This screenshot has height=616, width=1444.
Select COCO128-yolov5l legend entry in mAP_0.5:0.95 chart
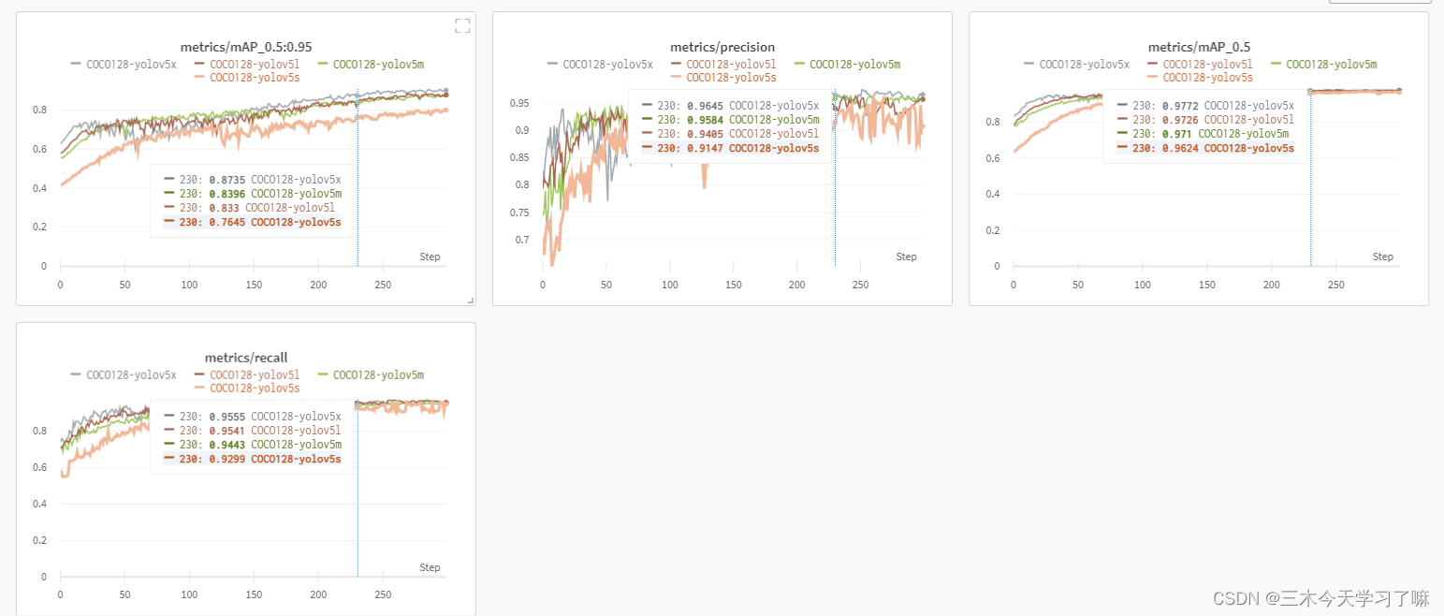246,65
